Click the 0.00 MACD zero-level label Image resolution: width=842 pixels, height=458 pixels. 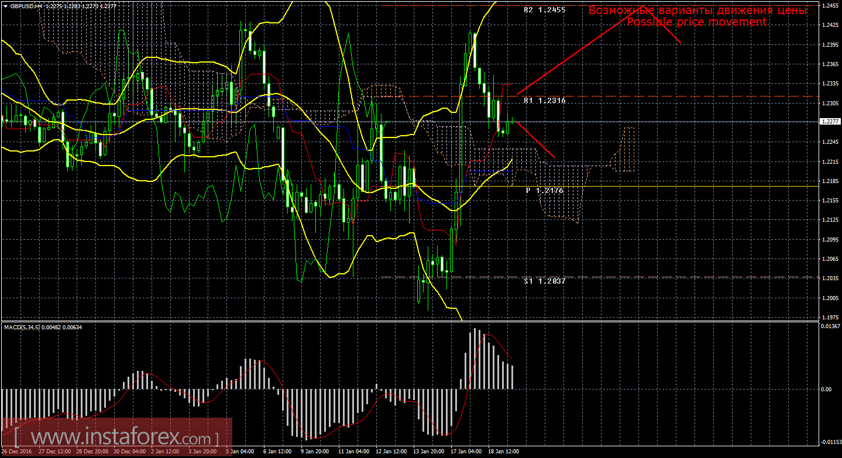point(826,389)
